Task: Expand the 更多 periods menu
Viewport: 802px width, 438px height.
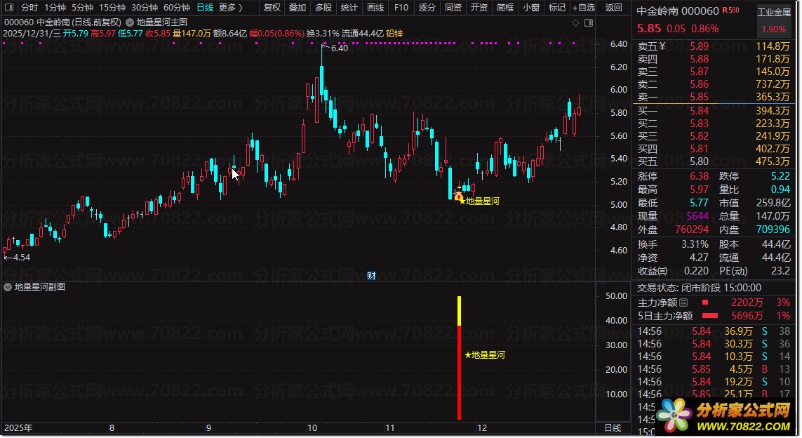Action: (x=231, y=8)
